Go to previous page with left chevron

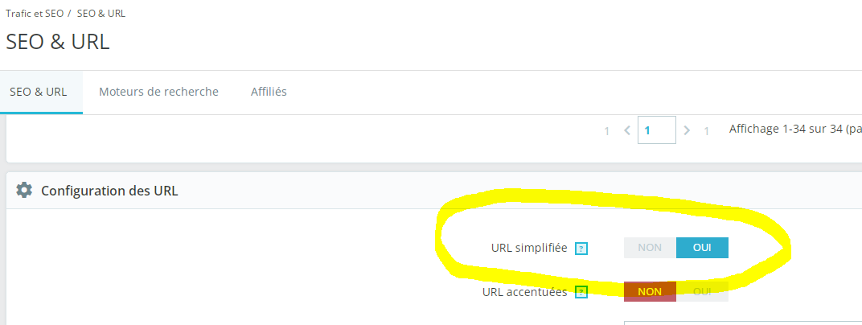[x=626, y=130]
